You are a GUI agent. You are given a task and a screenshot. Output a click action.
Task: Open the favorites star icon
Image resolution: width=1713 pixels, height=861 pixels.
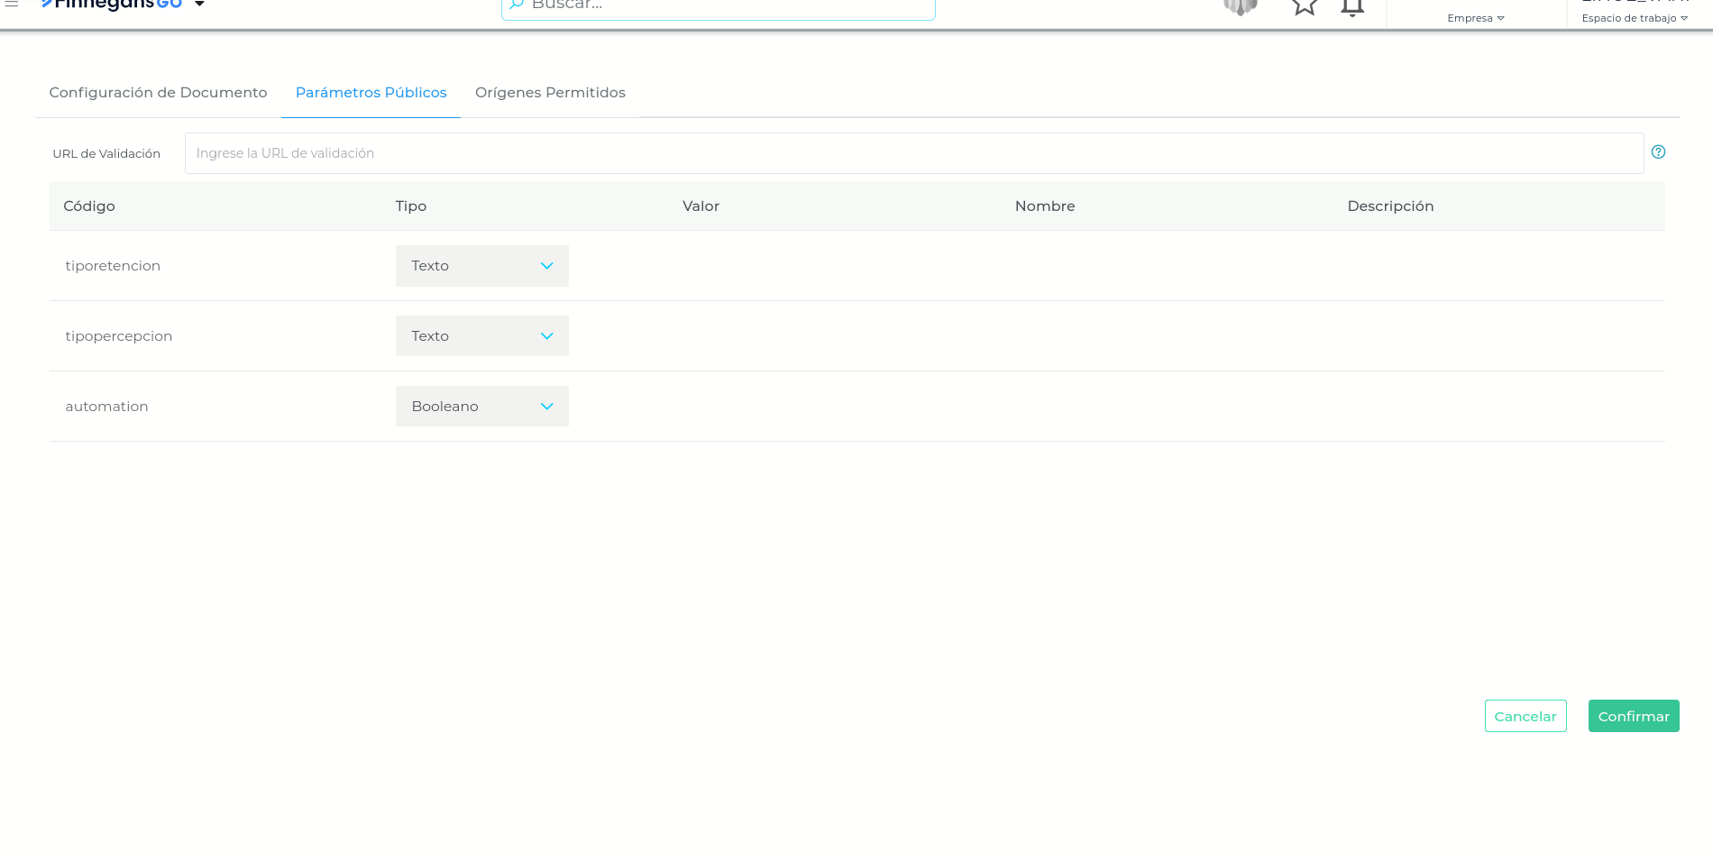click(1305, 6)
